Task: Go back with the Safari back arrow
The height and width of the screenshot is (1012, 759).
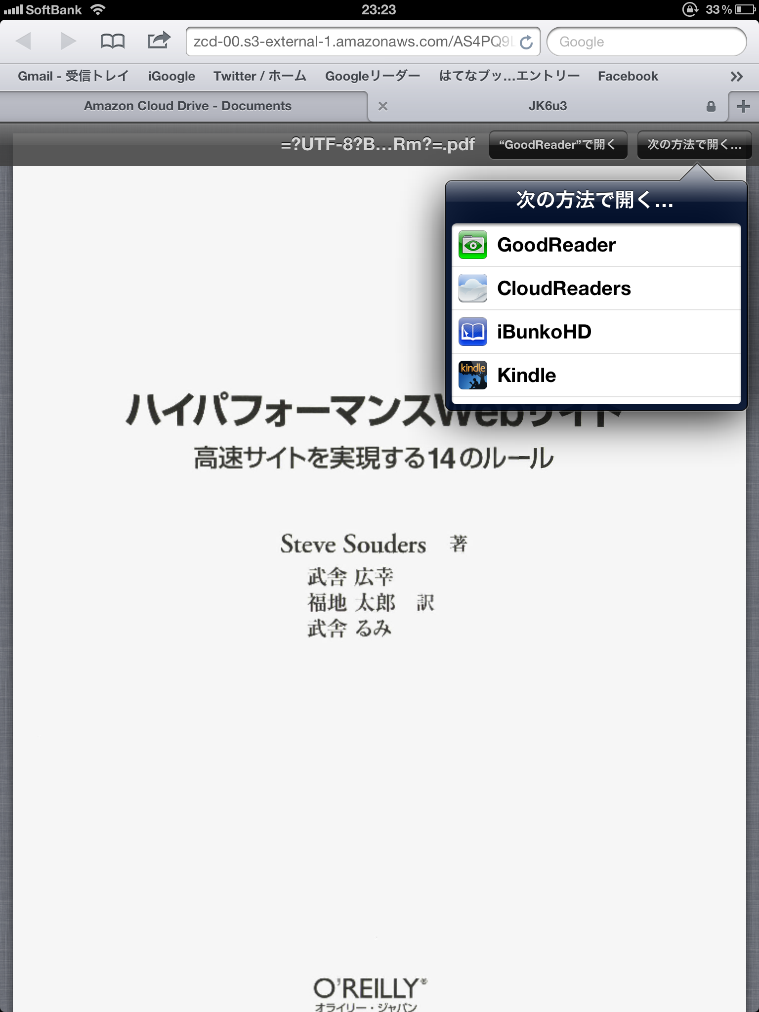Action: pos(23,41)
